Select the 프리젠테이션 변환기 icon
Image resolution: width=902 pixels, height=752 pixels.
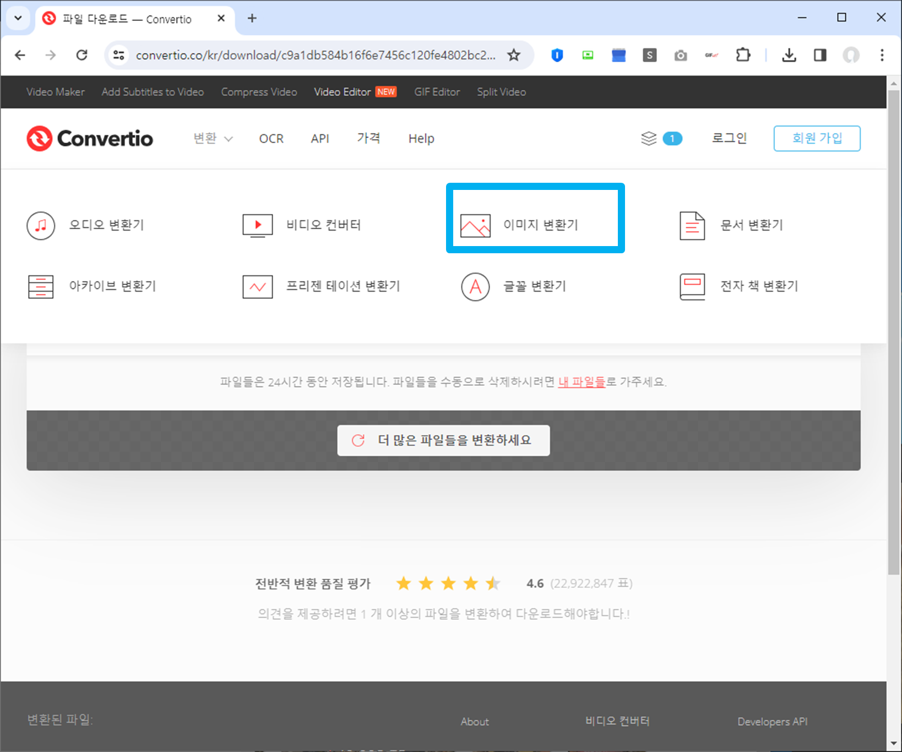257,286
